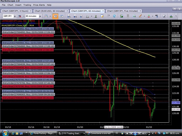Click the green vertical fit-scale icon
Image resolution: width=182 pixels, height=136 pixels.
pos(96,16)
